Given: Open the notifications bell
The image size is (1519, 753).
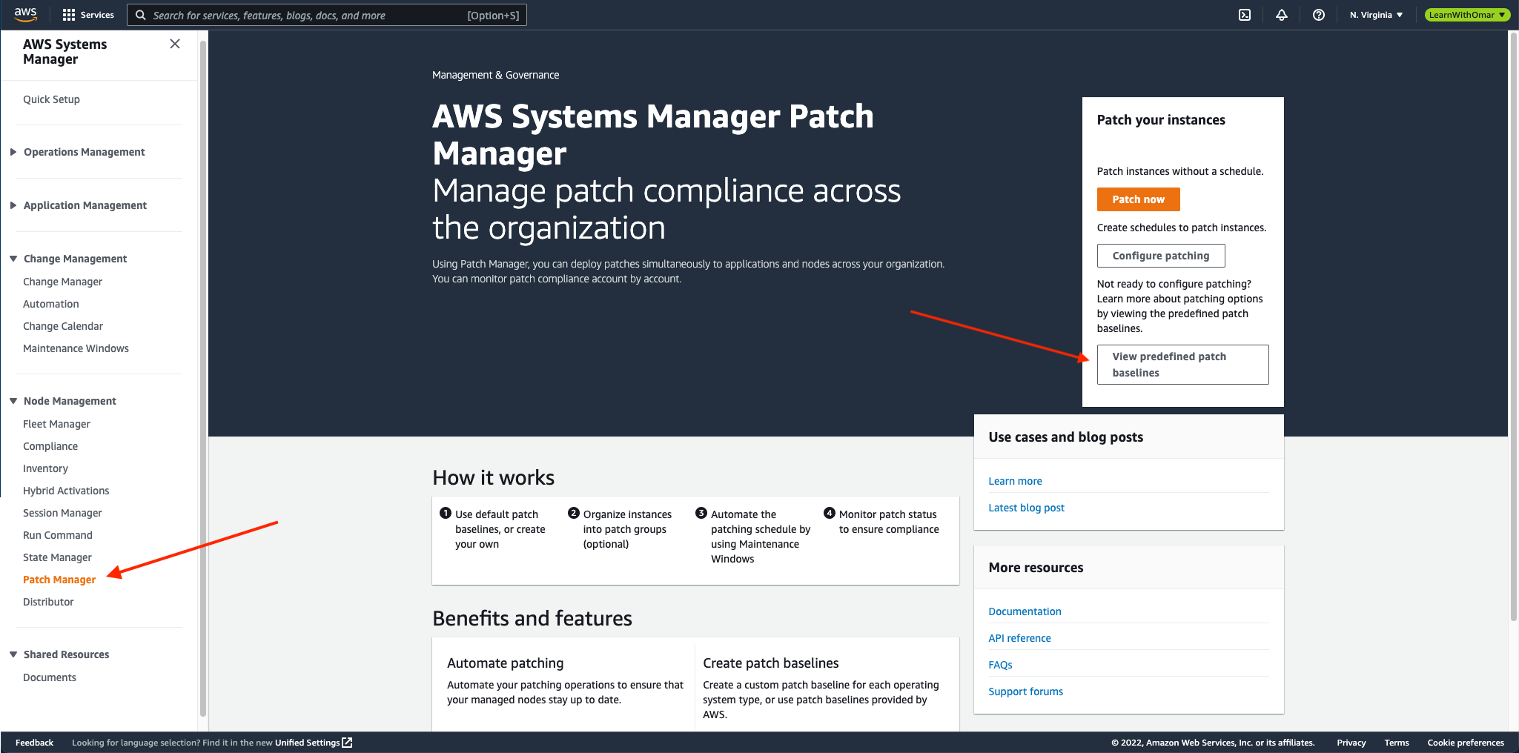Looking at the screenshot, I should pyautogui.click(x=1281, y=15).
